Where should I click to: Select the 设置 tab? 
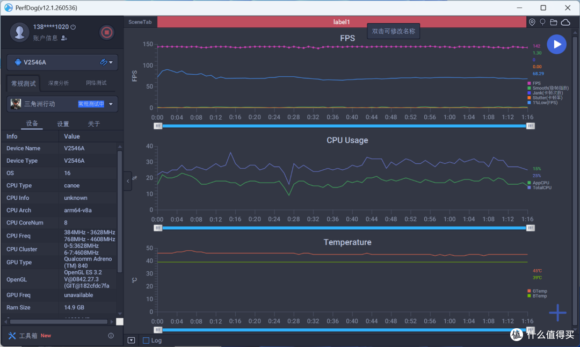[63, 124]
